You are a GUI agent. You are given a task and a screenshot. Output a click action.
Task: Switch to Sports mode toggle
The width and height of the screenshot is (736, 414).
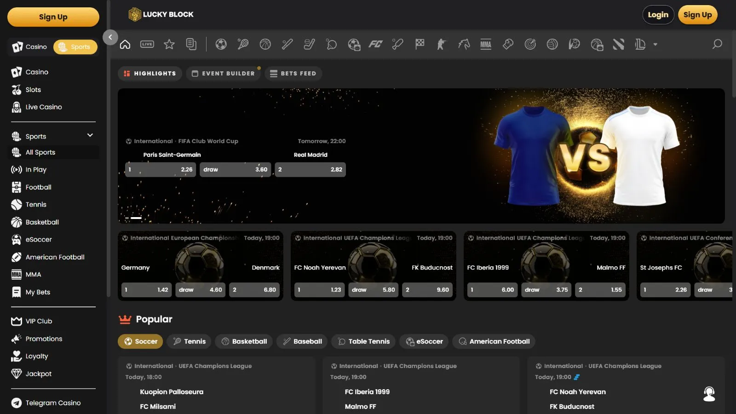click(75, 47)
